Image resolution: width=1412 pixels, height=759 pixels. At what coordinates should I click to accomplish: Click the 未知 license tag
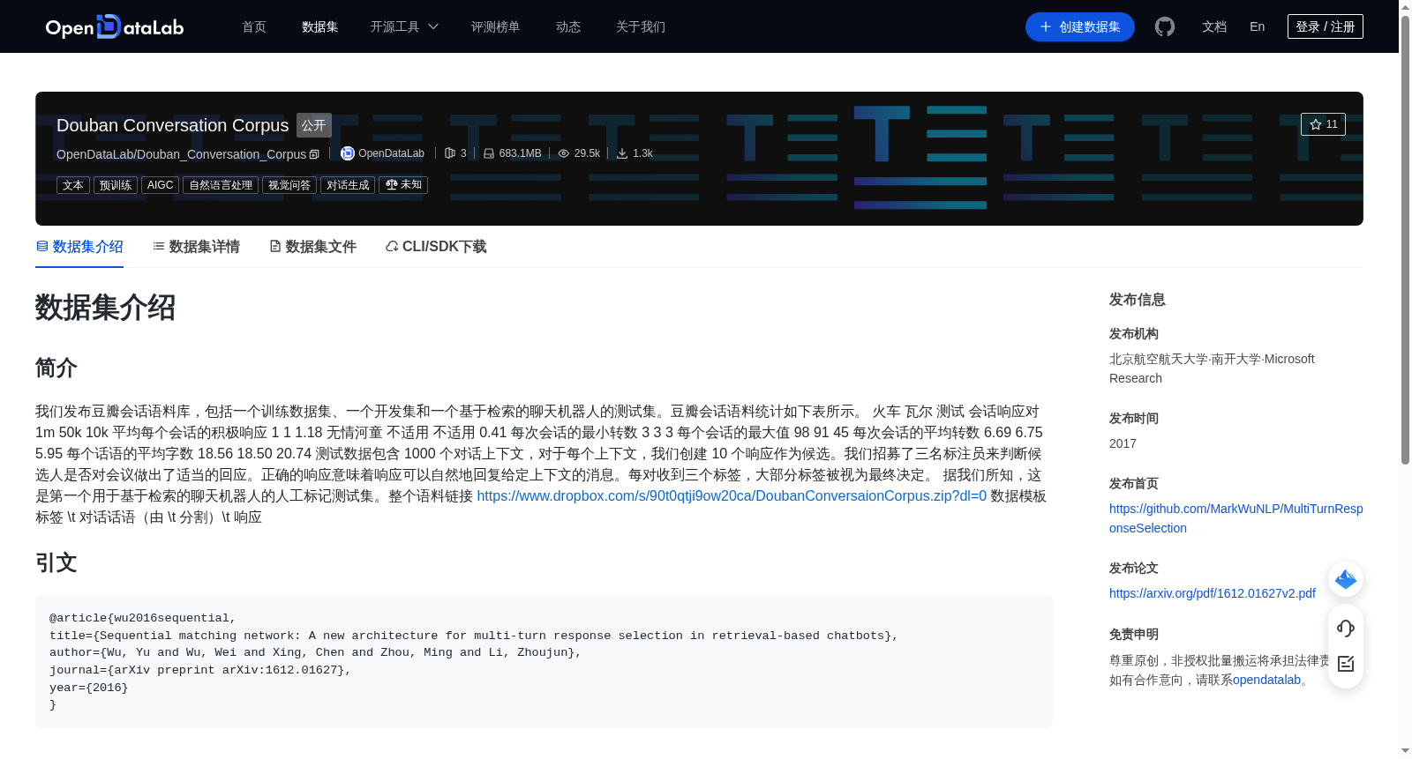pyautogui.click(x=403, y=185)
